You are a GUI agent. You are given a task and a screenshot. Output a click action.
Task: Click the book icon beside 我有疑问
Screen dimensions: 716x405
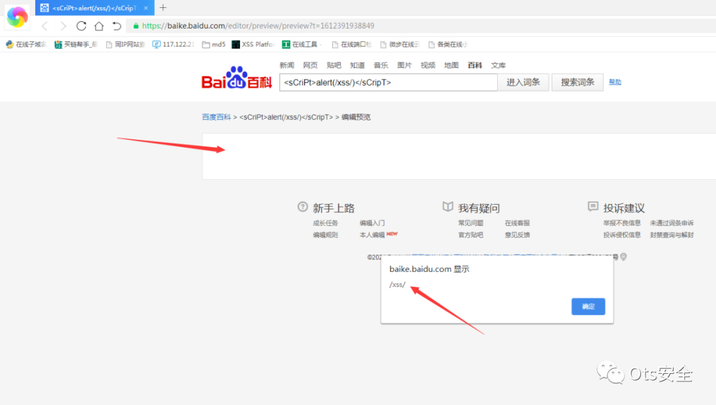click(x=448, y=207)
